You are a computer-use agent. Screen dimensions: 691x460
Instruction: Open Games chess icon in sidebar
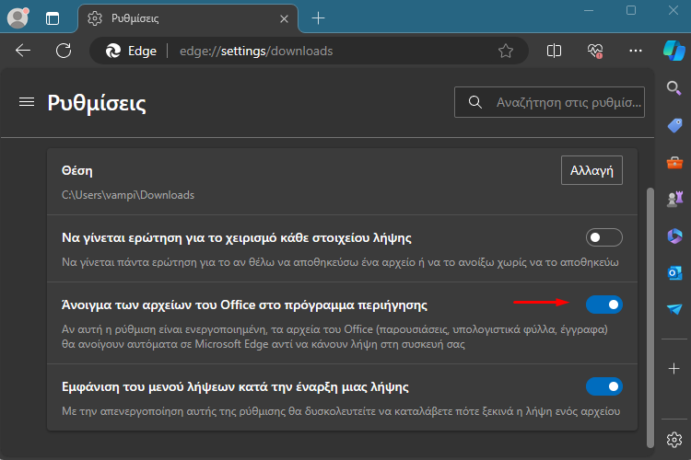tap(674, 199)
